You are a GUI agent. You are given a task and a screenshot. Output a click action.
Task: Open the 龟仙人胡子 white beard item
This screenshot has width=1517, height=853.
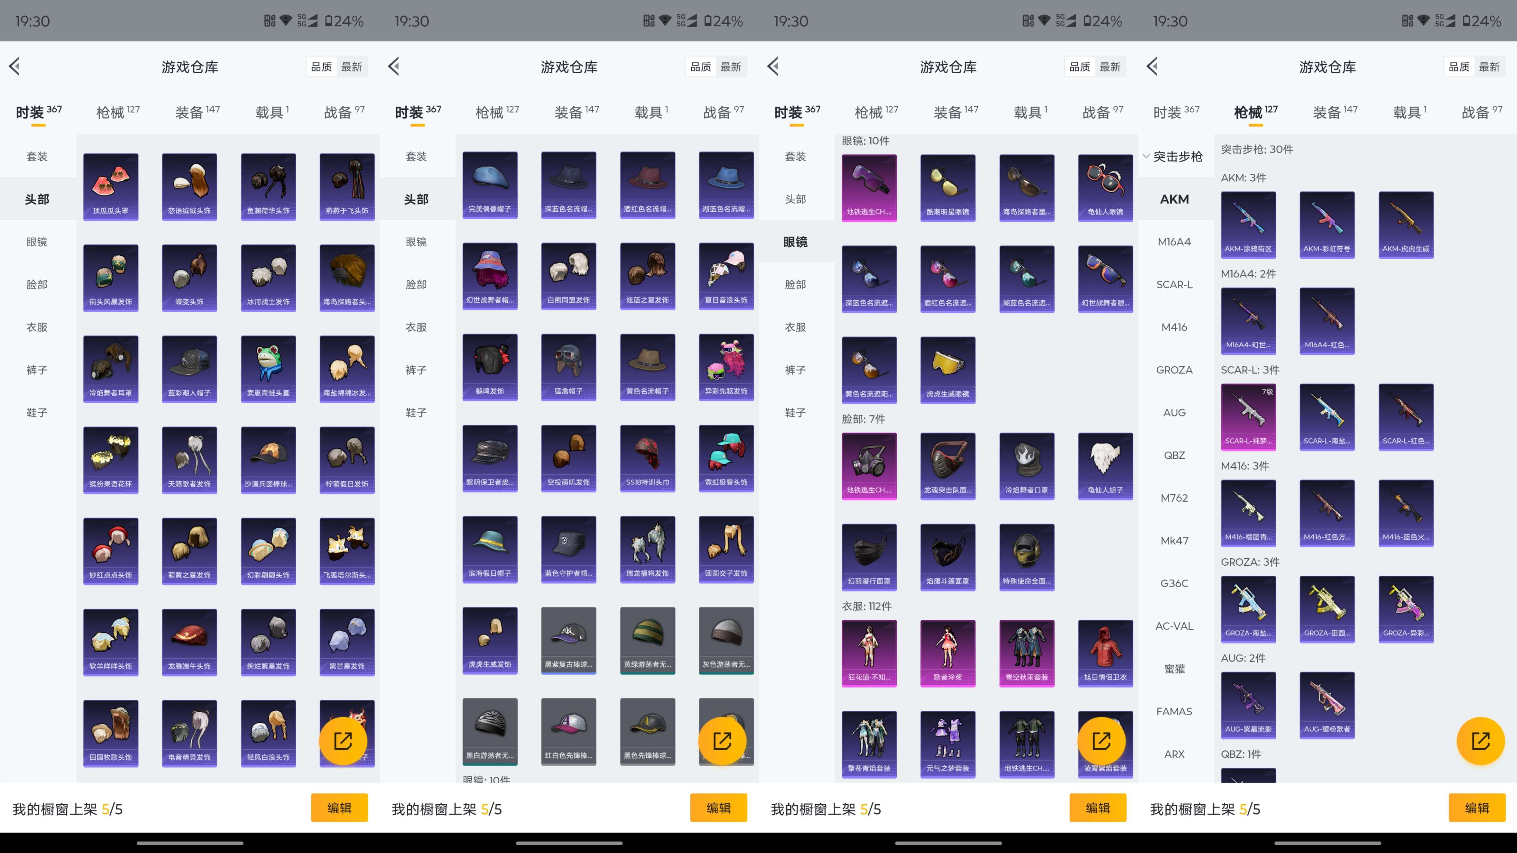tap(1106, 466)
